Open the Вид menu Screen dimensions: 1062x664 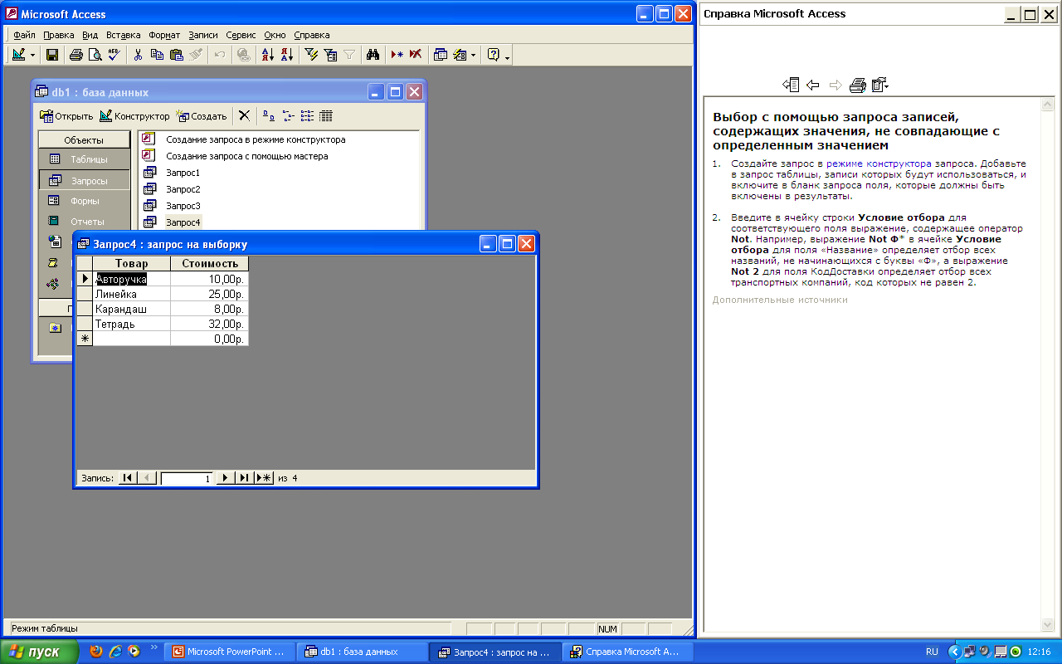pyautogui.click(x=90, y=35)
